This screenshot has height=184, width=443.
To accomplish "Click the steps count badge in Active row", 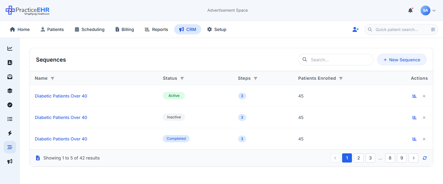I will click(242, 96).
